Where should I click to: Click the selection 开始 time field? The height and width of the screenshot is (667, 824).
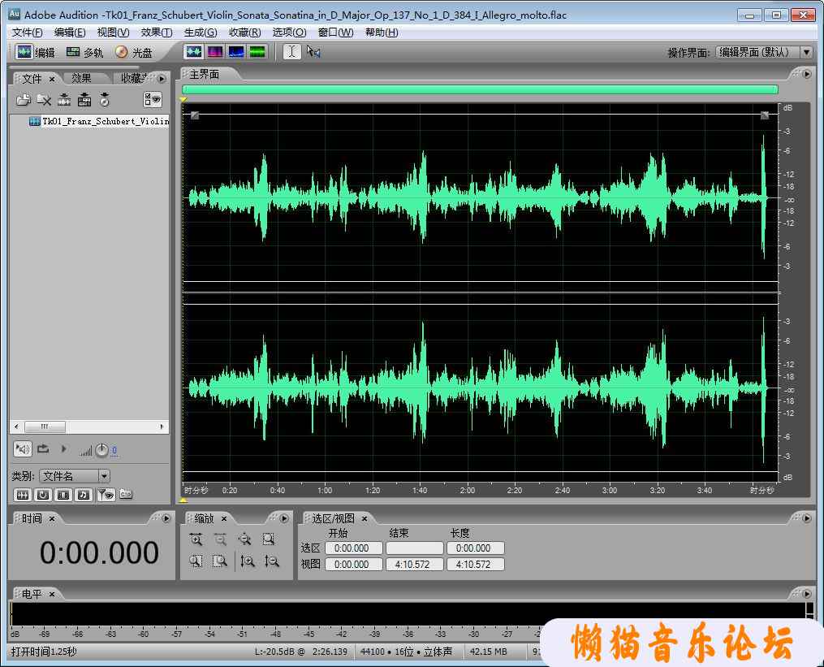tap(354, 548)
